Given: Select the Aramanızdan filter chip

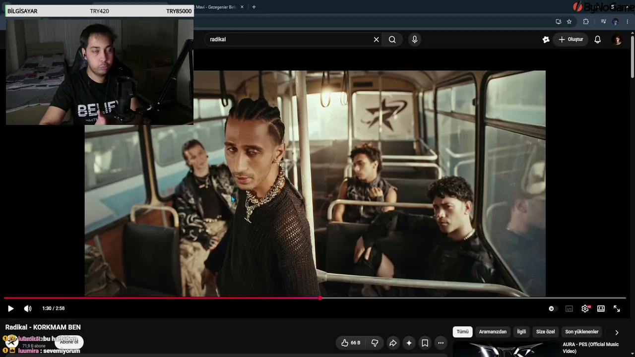Looking at the screenshot, I should click(493, 332).
